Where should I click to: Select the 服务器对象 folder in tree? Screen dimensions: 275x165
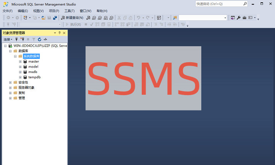(x=26, y=88)
